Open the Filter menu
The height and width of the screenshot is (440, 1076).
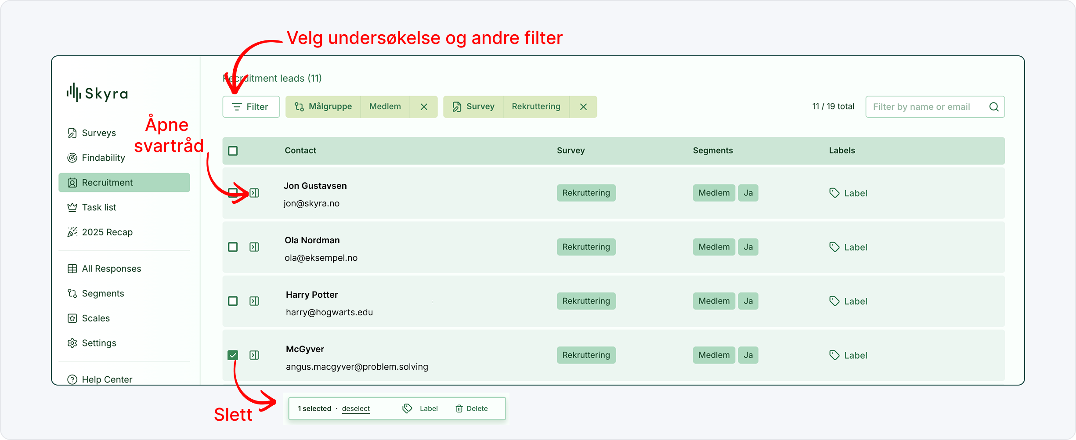tap(251, 107)
